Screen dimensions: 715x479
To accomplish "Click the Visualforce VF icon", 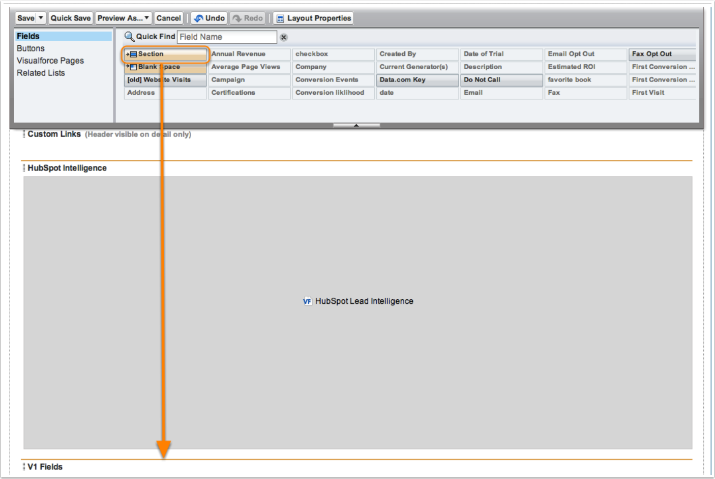I will coord(307,301).
